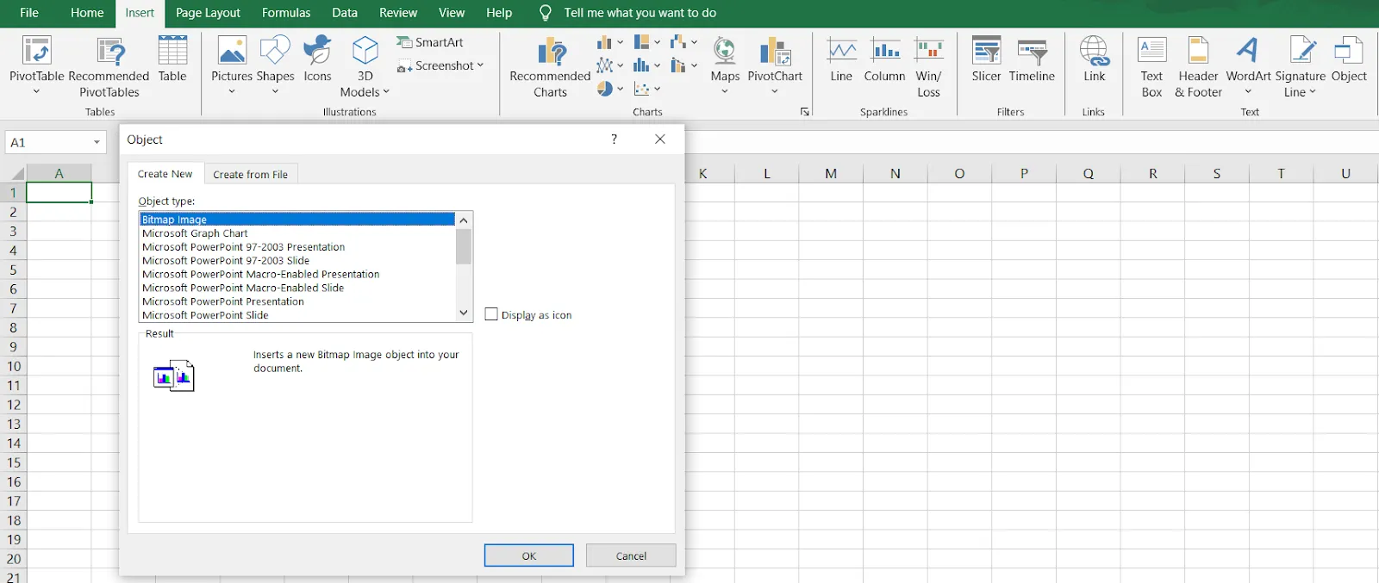Insert a Maps chart
The image size is (1379, 583).
[725, 65]
